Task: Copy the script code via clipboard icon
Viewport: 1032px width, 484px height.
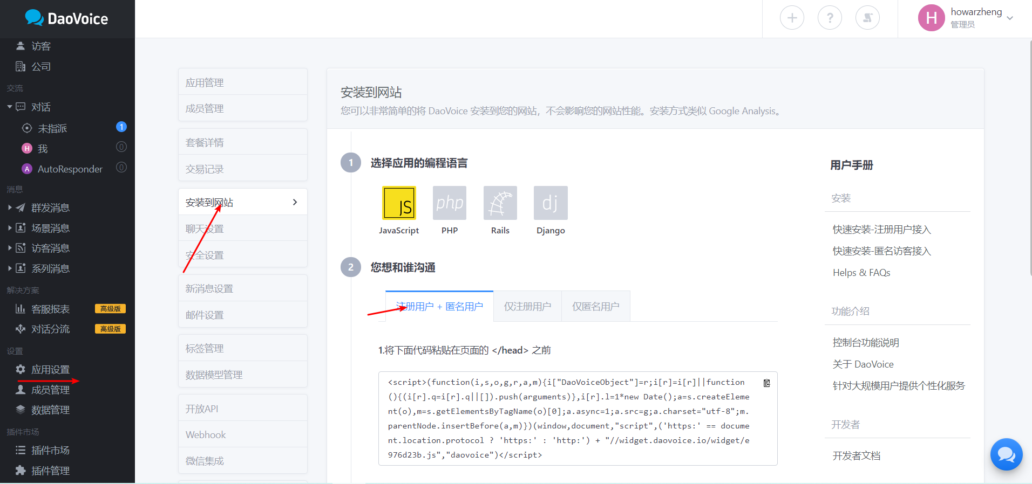Action: [766, 383]
